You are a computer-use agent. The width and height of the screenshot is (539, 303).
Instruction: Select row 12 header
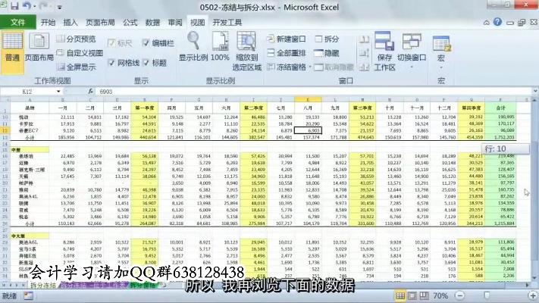(x=5, y=130)
